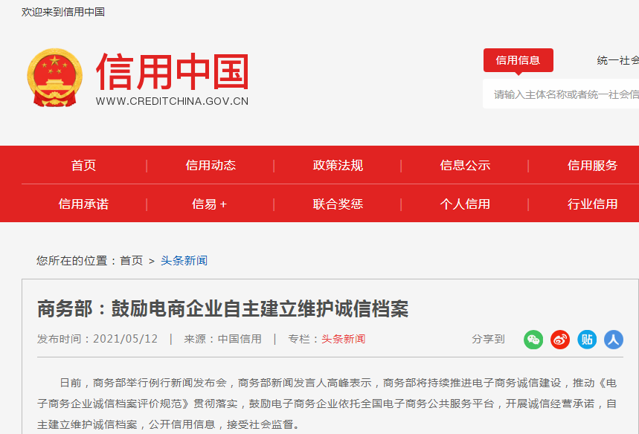Click the national emblem logo

54,78
